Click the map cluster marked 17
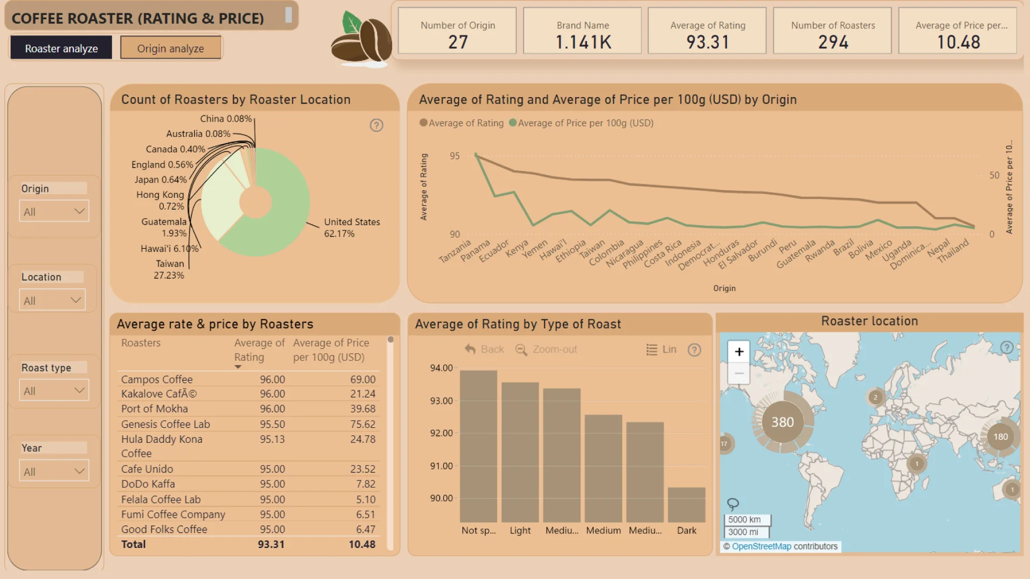The width and height of the screenshot is (1030, 579). 725,443
